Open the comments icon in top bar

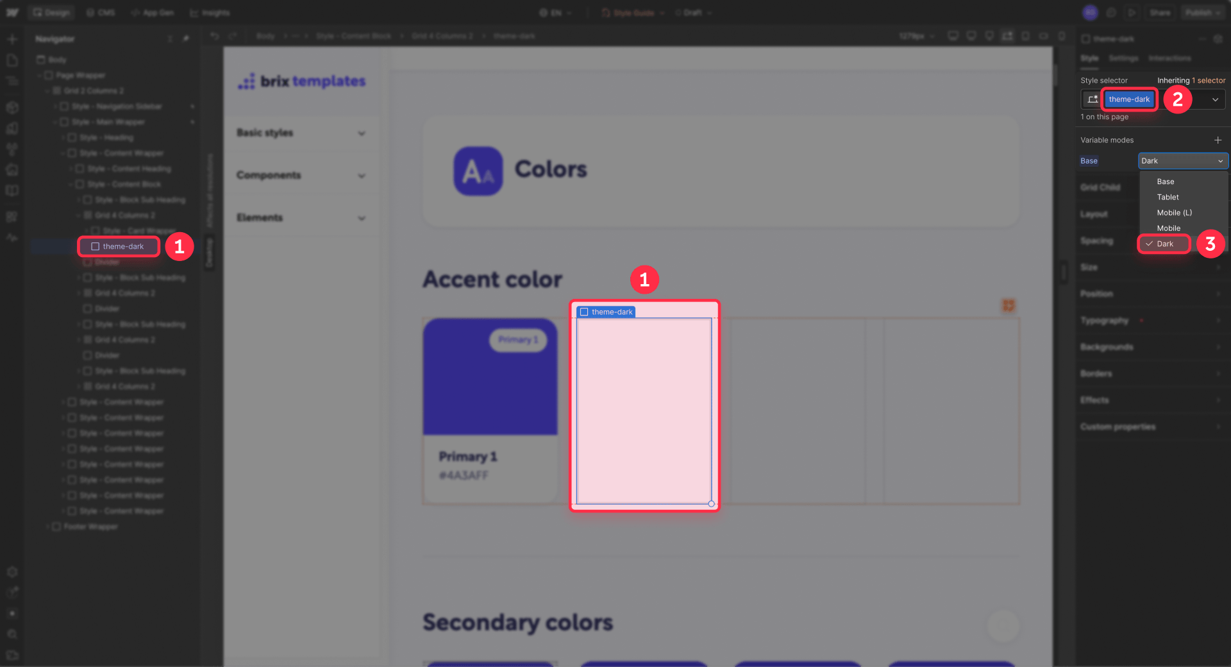coord(1111,12)
